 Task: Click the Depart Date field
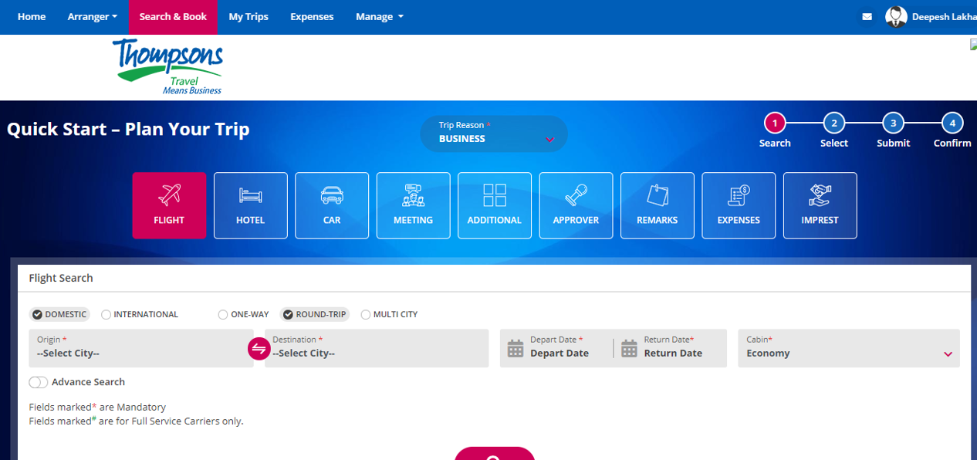[x=557, y=348]
